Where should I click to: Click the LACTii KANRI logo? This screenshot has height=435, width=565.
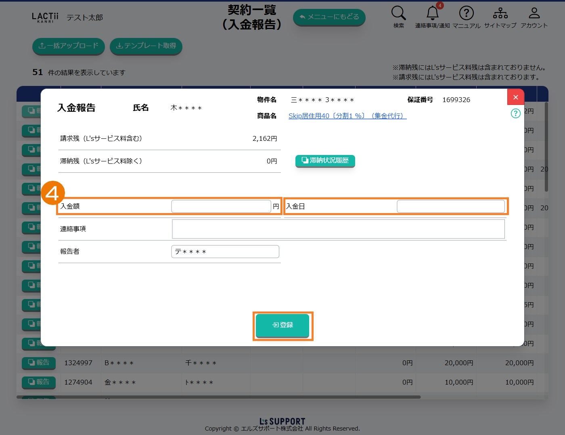coord(45,17)
